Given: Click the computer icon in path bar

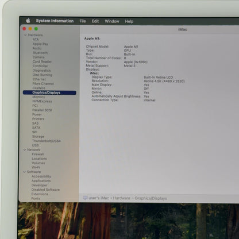Looking at the screenshot, I should click(85, 198).
